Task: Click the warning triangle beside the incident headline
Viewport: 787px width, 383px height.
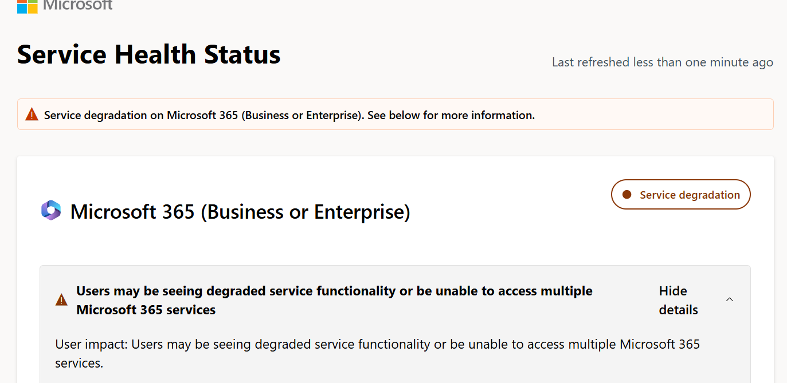Action: click(61, 299)
